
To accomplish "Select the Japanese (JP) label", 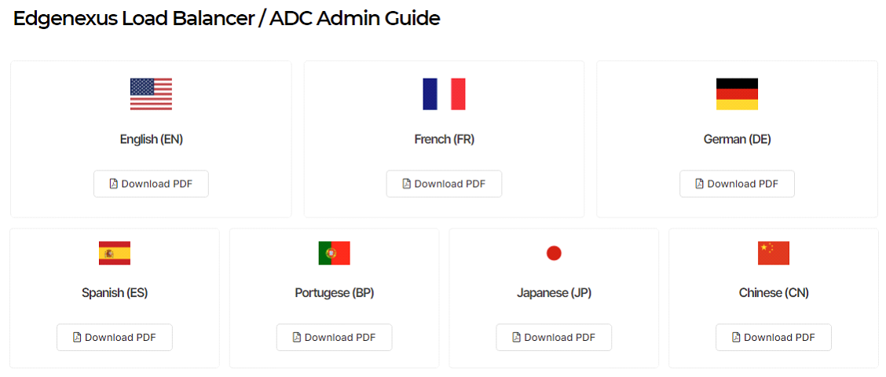I will pyautogui.click(x=554, y=293).
